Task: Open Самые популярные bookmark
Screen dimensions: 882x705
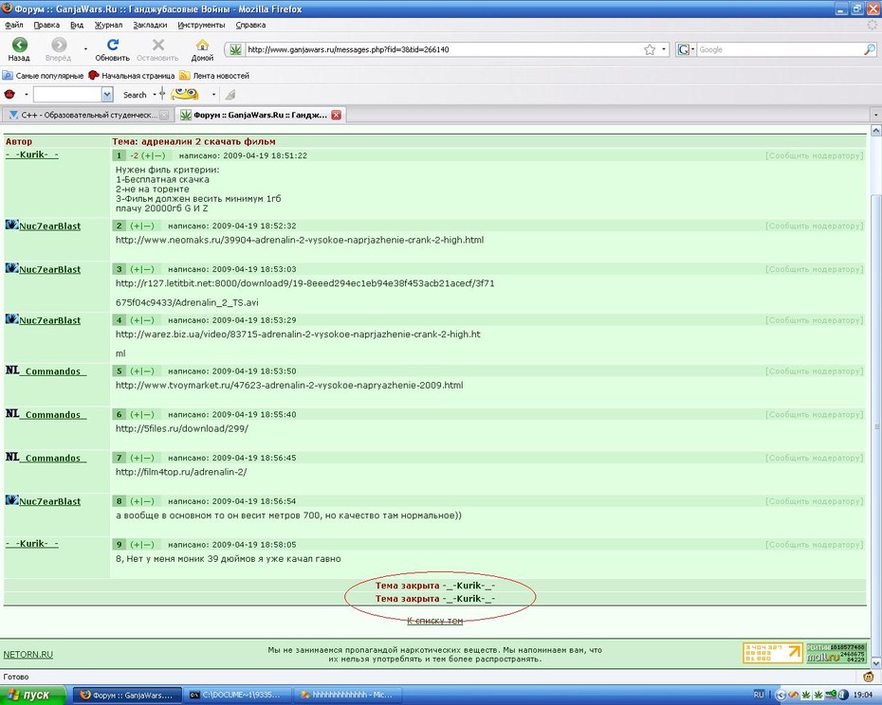Action: tap(44, 76)
